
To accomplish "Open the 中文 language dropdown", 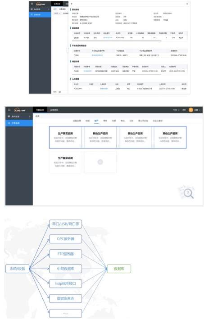I will 176,110.
